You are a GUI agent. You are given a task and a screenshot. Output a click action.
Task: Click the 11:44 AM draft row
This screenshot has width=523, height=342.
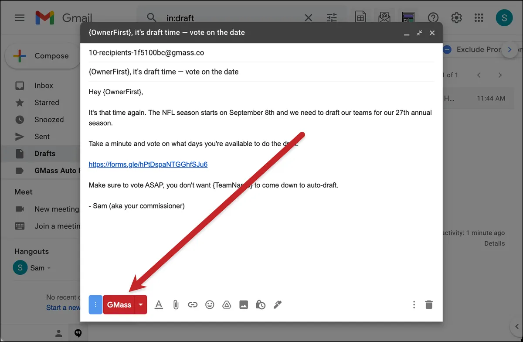click(x=479, y=99)
